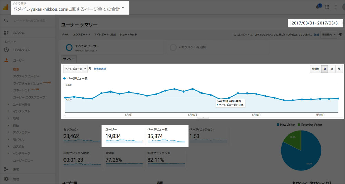345x184 pixels.
Task: Click 平均セッション時間 00:01:23 metric
Action: pos(82,160)
